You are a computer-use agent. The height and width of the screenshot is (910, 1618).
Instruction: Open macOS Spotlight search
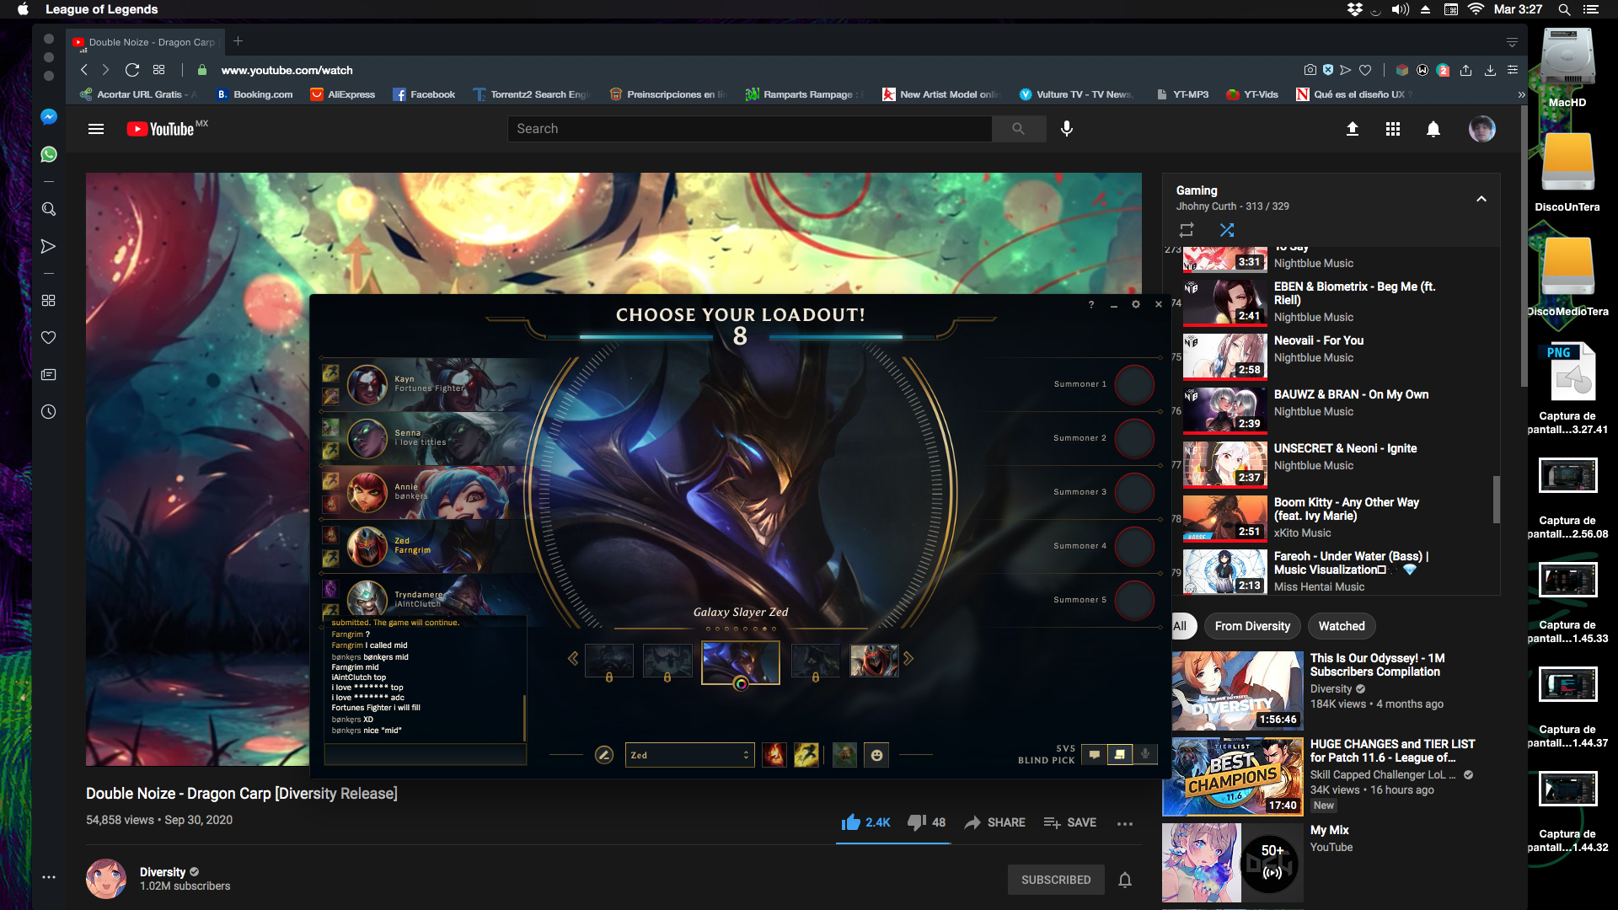(x=1564, y=9)
